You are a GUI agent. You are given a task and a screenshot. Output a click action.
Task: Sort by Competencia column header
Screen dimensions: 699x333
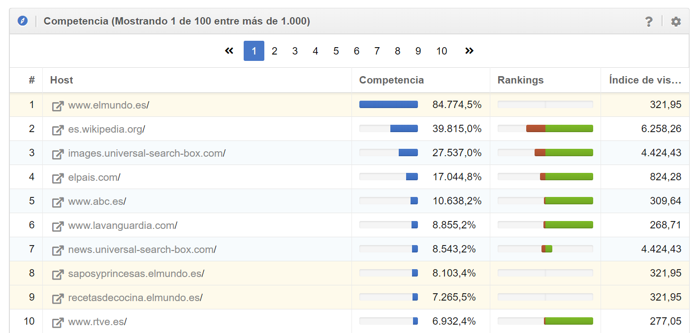pyautogui.click(x=391, y=80)
